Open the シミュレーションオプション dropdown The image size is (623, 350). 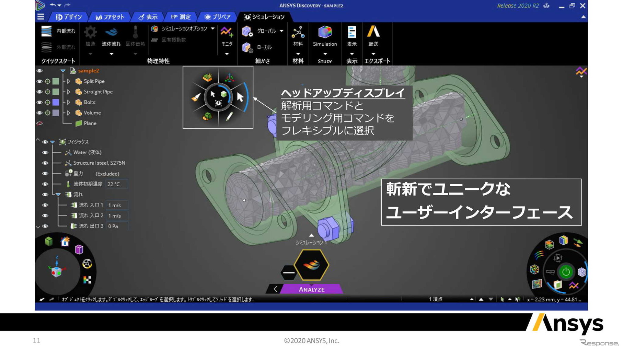pyautogui.click(x=213, y=28)
